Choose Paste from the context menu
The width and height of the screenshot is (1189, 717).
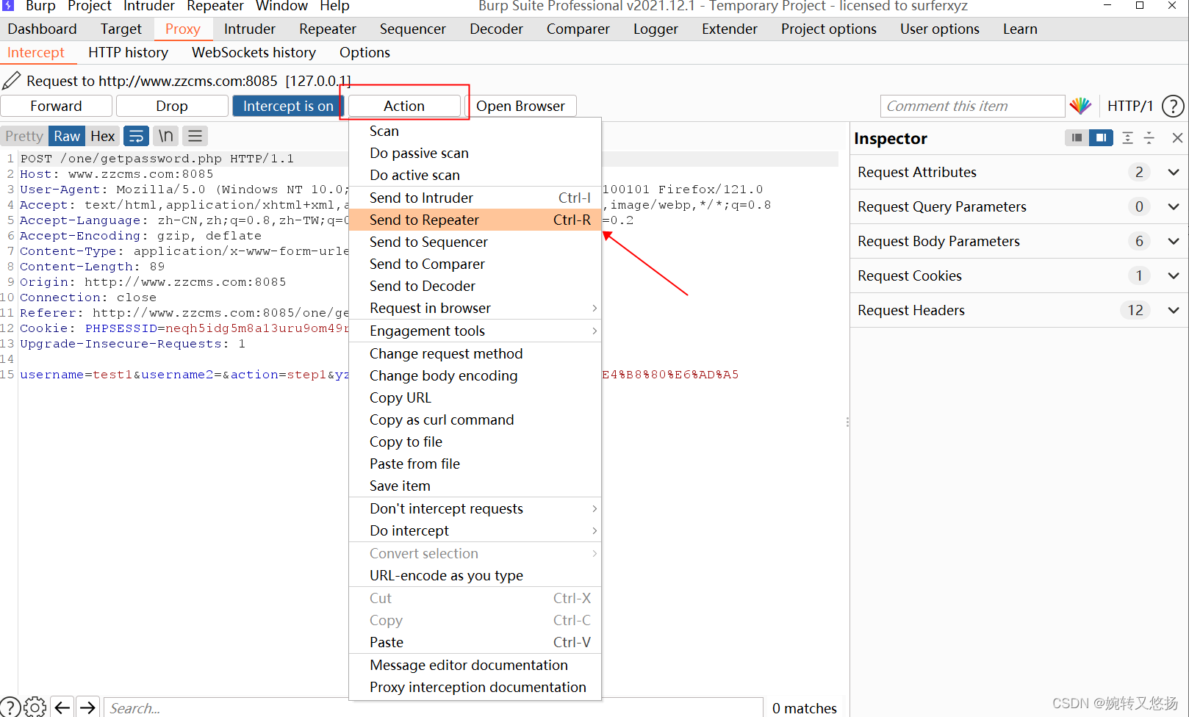point(475,642)
